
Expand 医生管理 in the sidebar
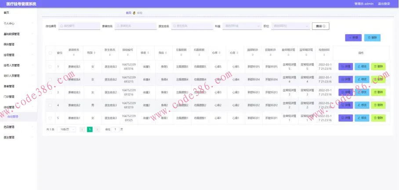click(x=18, y=137)
